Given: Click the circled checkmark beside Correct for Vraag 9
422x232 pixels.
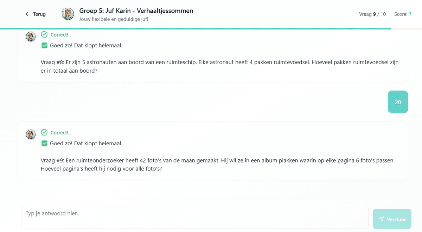Looking at the screenshot, I should [44, 132].
